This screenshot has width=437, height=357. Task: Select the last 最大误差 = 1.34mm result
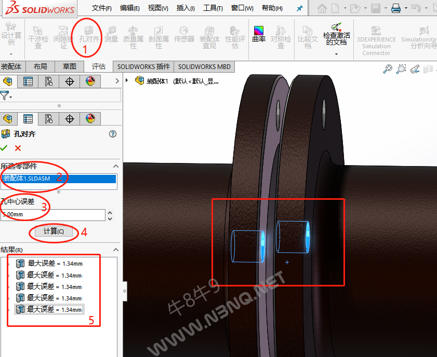[x=55, y=309]
